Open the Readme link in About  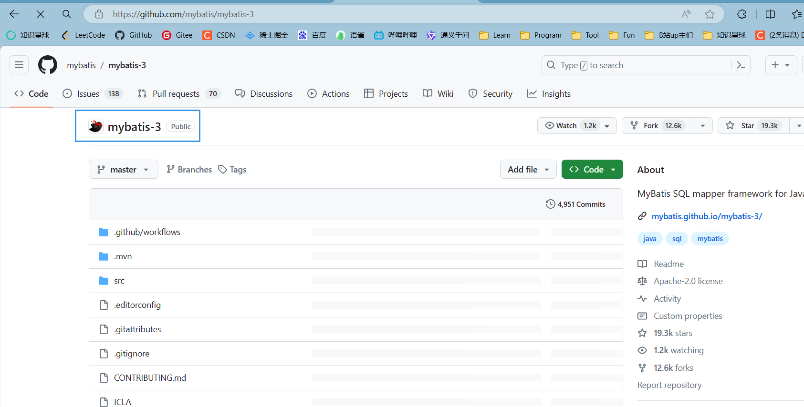click(668, 264)
